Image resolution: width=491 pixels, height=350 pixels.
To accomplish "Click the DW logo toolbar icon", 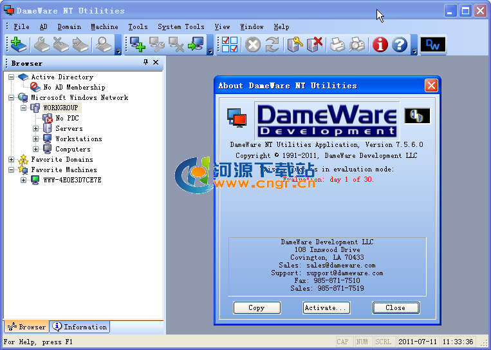I will (x=432, y=45).
